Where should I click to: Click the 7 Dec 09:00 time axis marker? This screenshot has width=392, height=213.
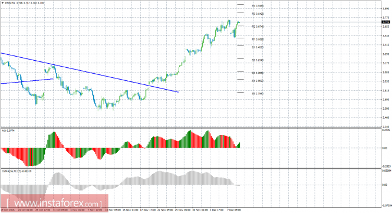(234, 210)
